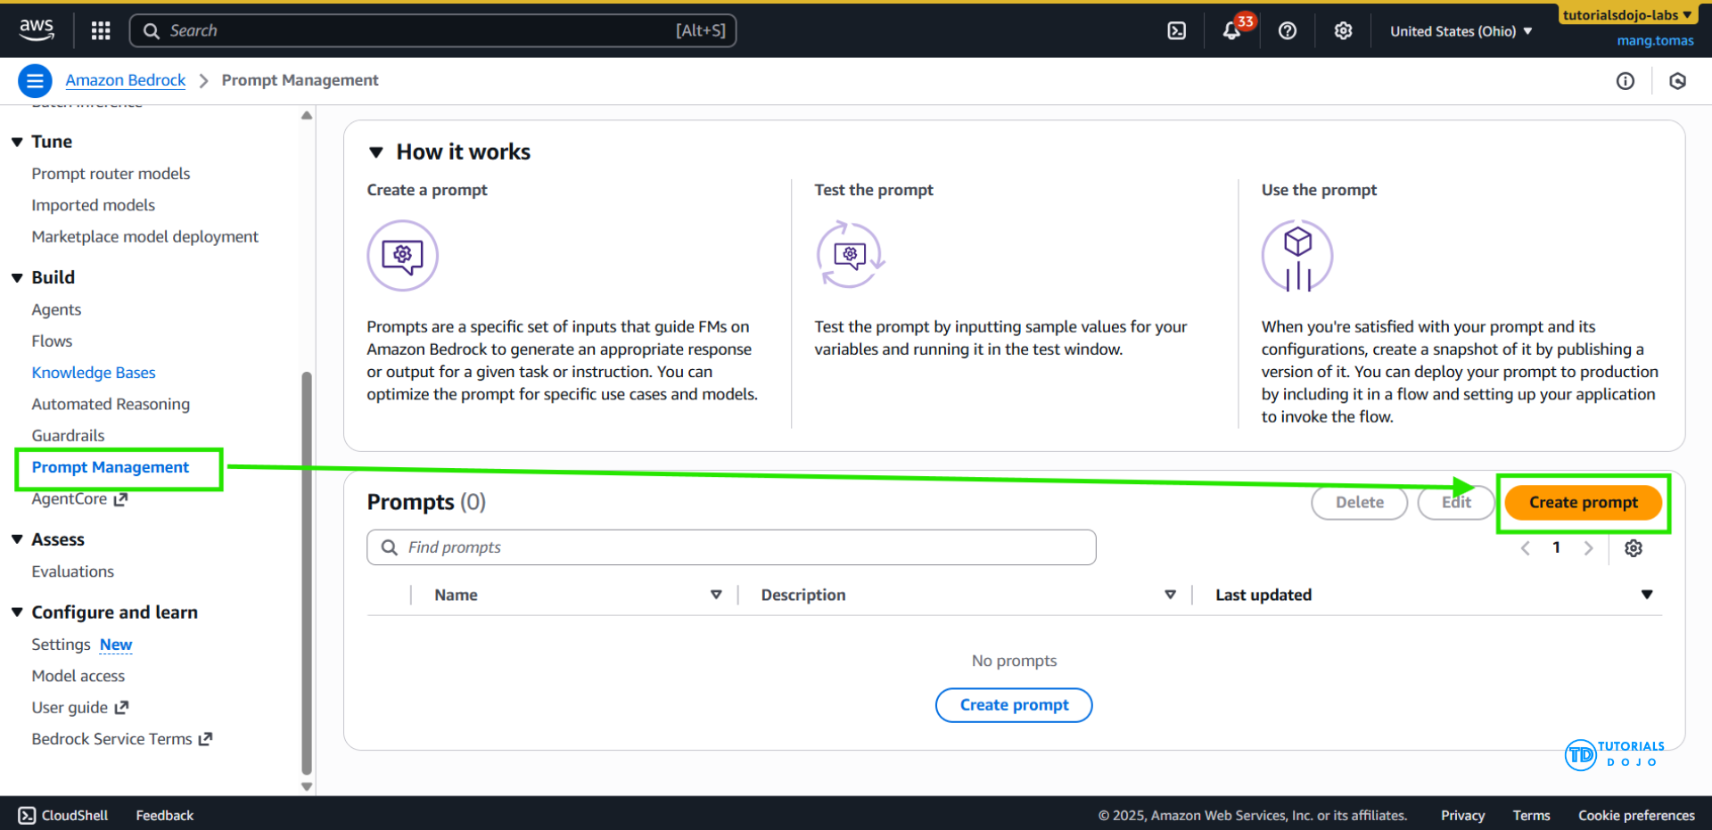Open the tutorialsdojo-labs account dropdown
This screenshot has width=1712, height=830.
[1626, 13]
